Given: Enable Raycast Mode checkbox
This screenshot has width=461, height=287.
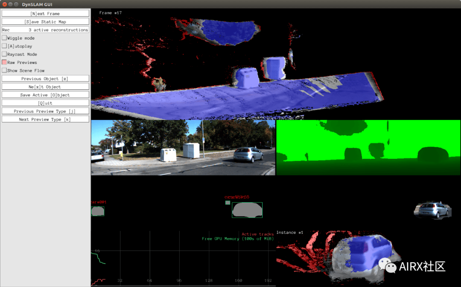Looking at the screenshot, I should click(x=4, y=54).
